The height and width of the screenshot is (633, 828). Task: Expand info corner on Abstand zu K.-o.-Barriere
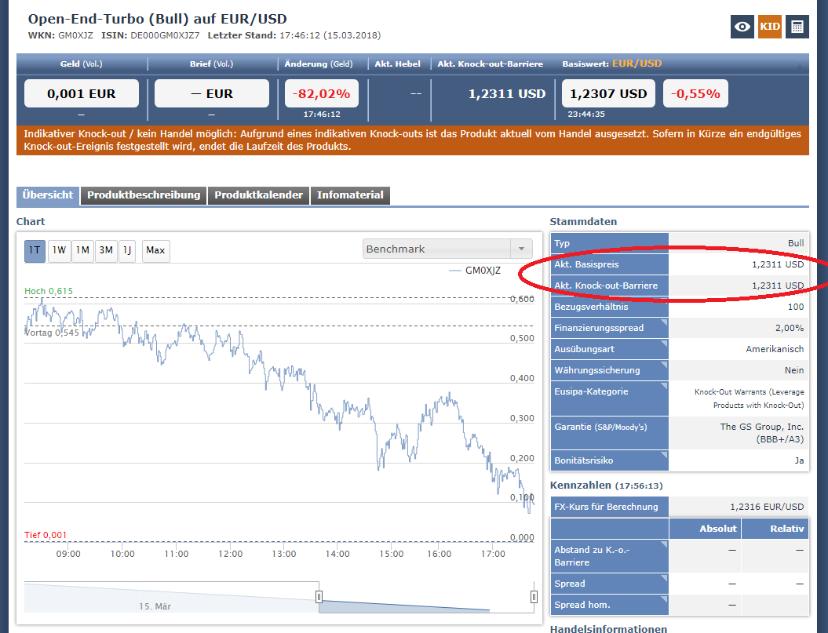664,544
